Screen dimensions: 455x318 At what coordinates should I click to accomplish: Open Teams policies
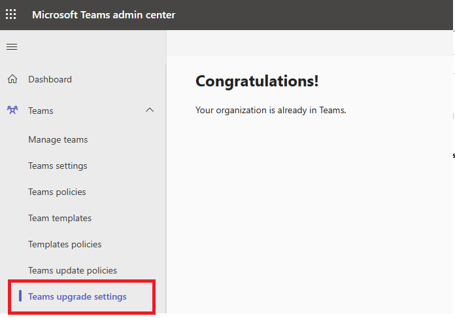[57, 192]
